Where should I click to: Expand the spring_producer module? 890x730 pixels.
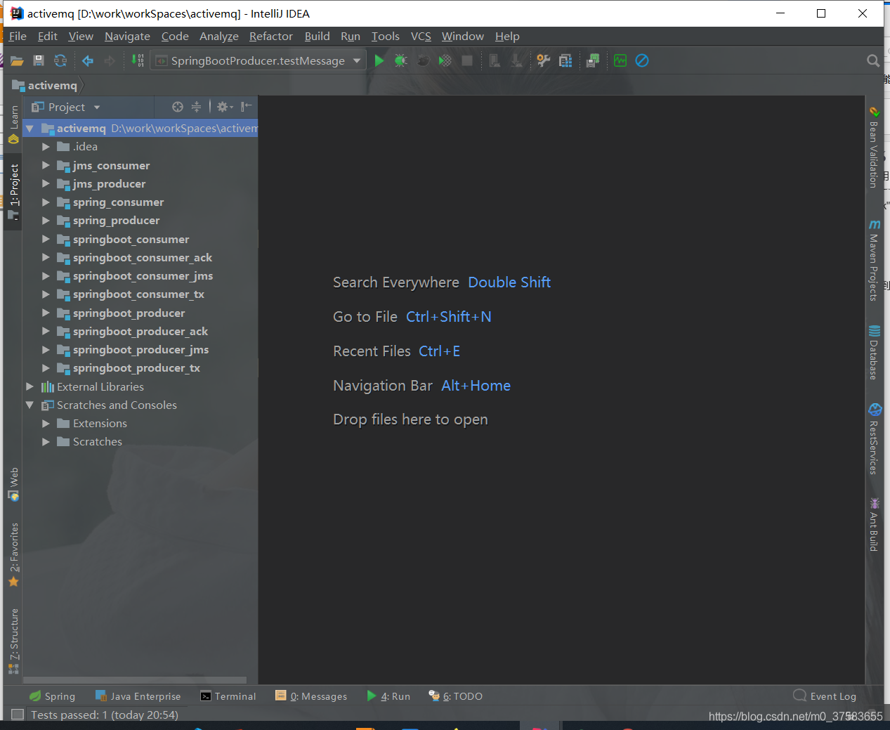click(x=46, y=221)
